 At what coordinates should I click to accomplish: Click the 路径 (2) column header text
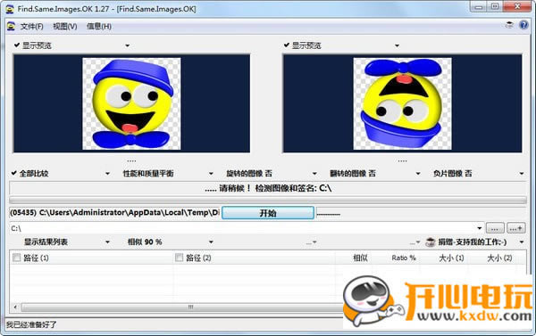[198, 258]
